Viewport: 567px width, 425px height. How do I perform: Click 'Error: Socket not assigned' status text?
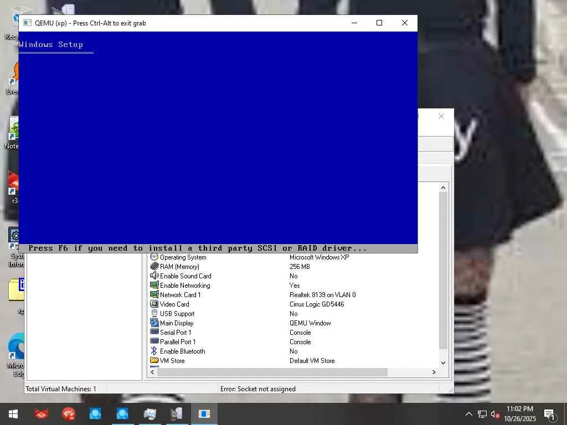pos(258,389)
